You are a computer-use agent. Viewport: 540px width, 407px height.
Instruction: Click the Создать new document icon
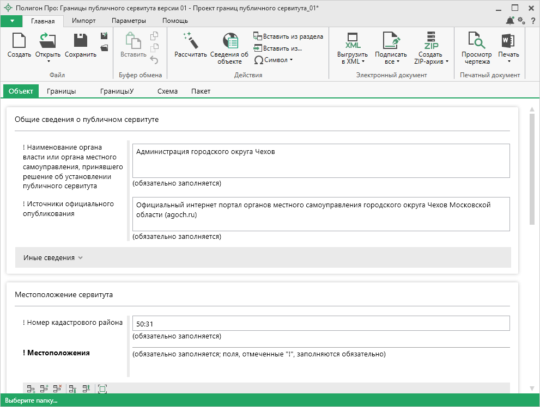click(19, 41)
